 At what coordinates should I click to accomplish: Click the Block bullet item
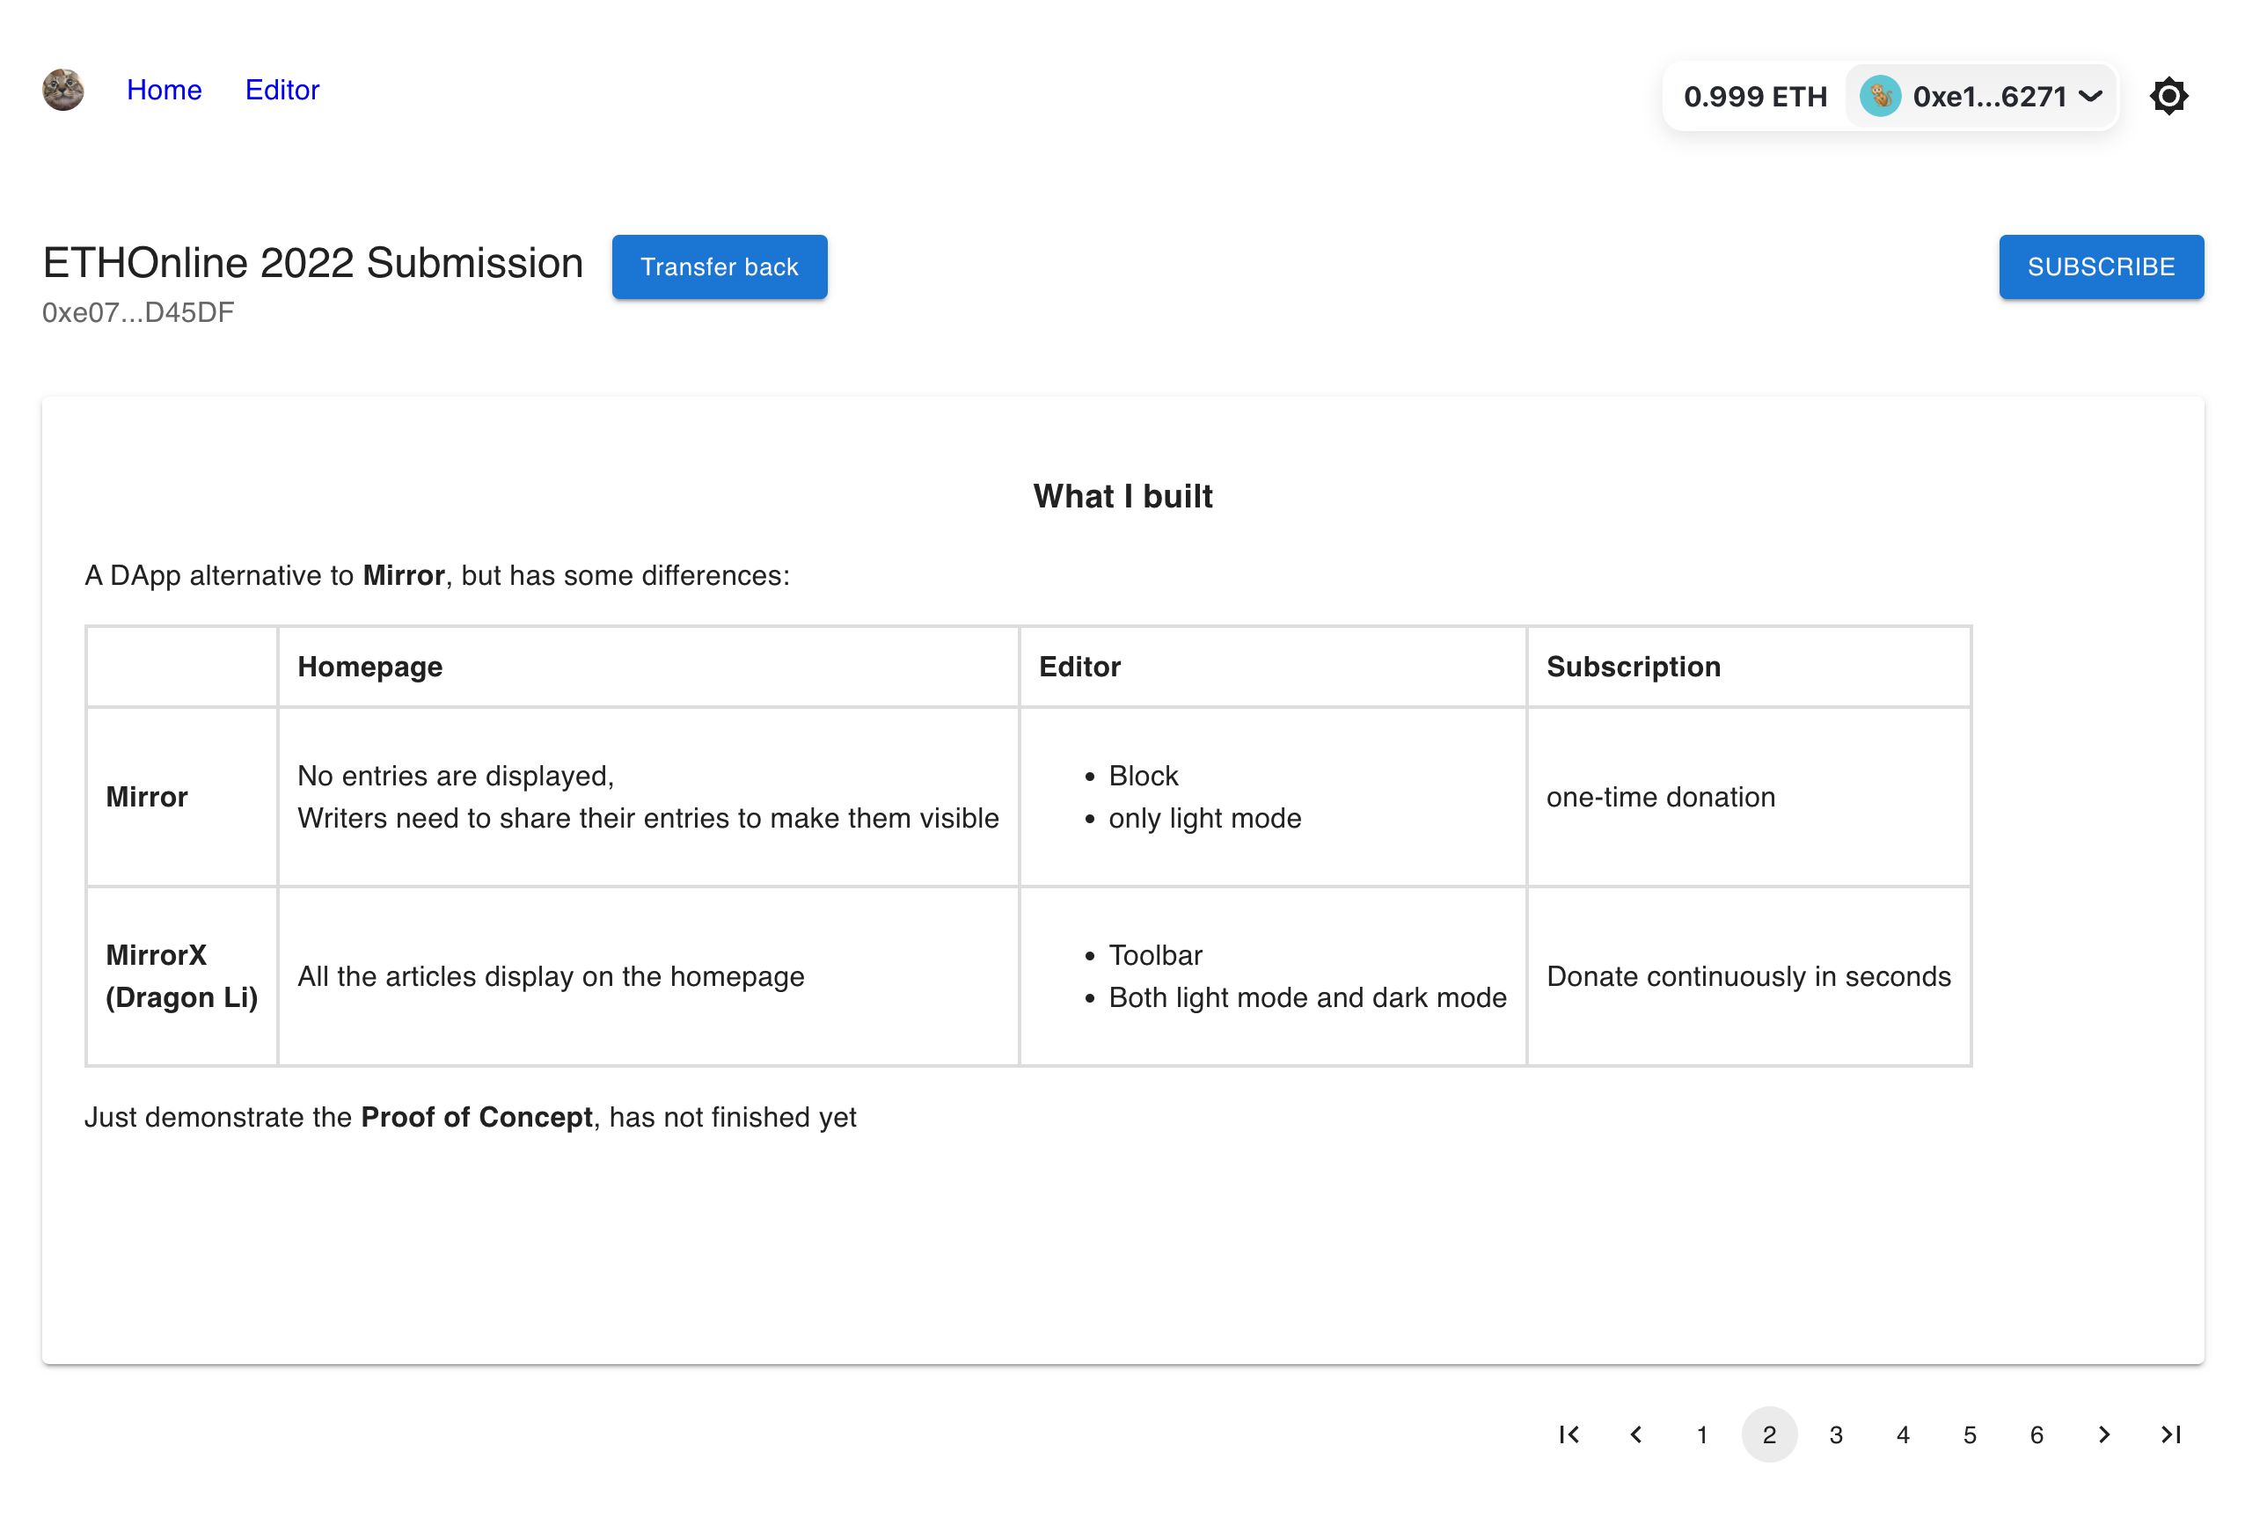[x=1144, y=776]
